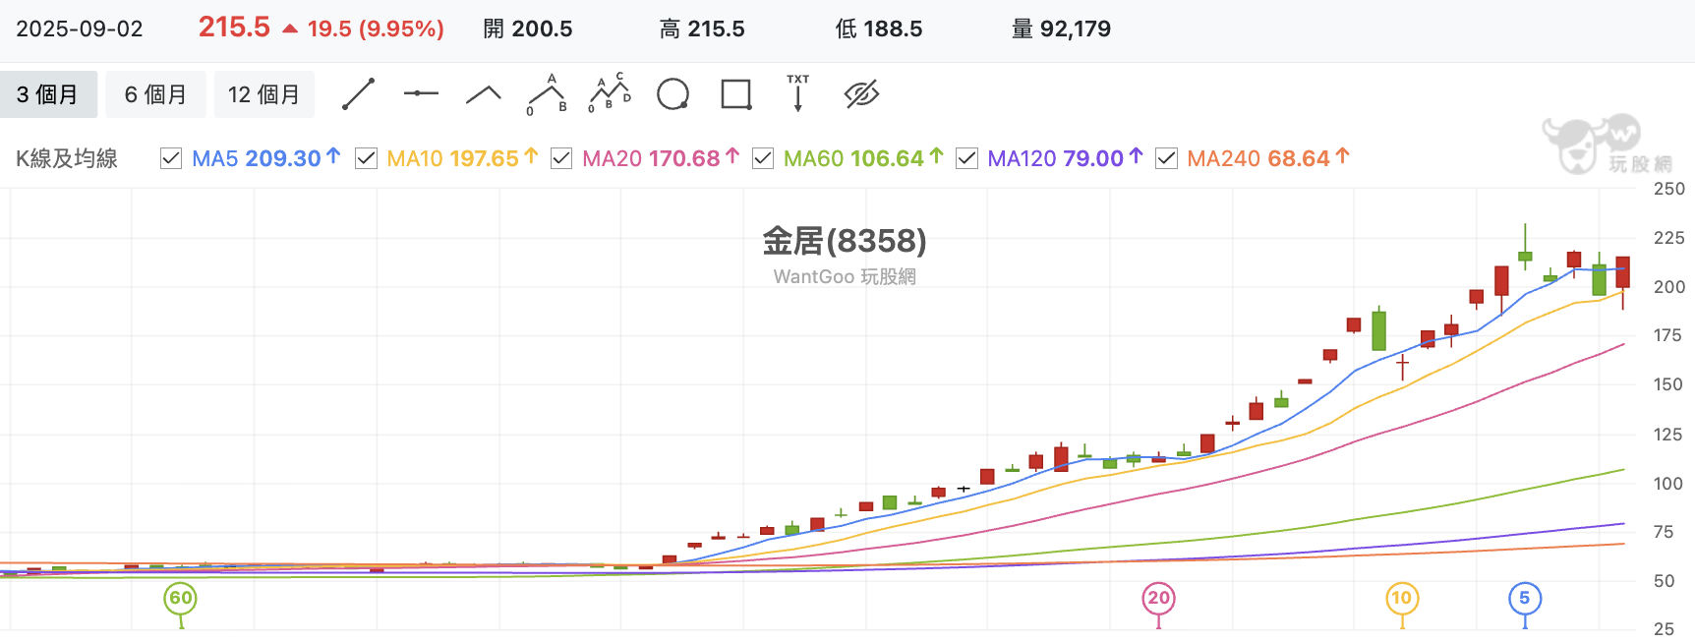This screenshot has width=1695, height=643.
Task: Select the trend line drawing tool
Action: point(358,94)
